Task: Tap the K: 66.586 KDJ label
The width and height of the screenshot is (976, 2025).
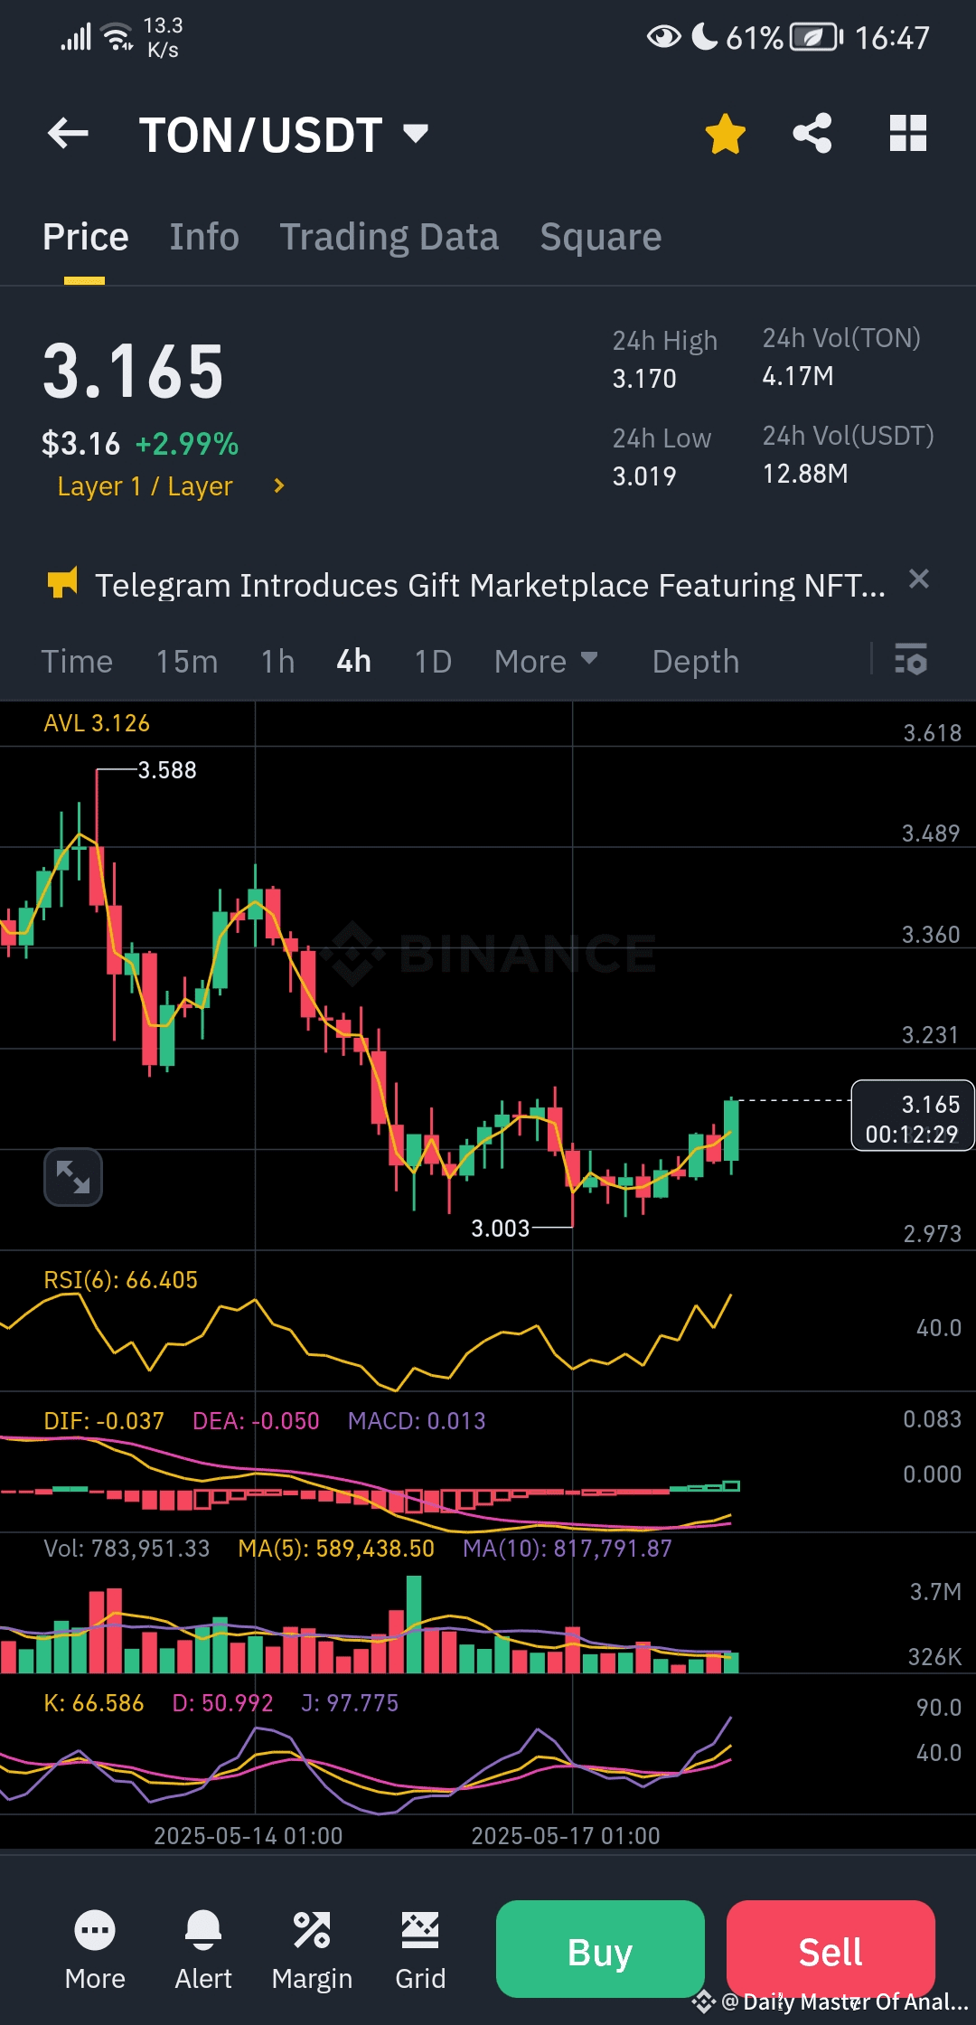Action: [x=94, y=1703]
